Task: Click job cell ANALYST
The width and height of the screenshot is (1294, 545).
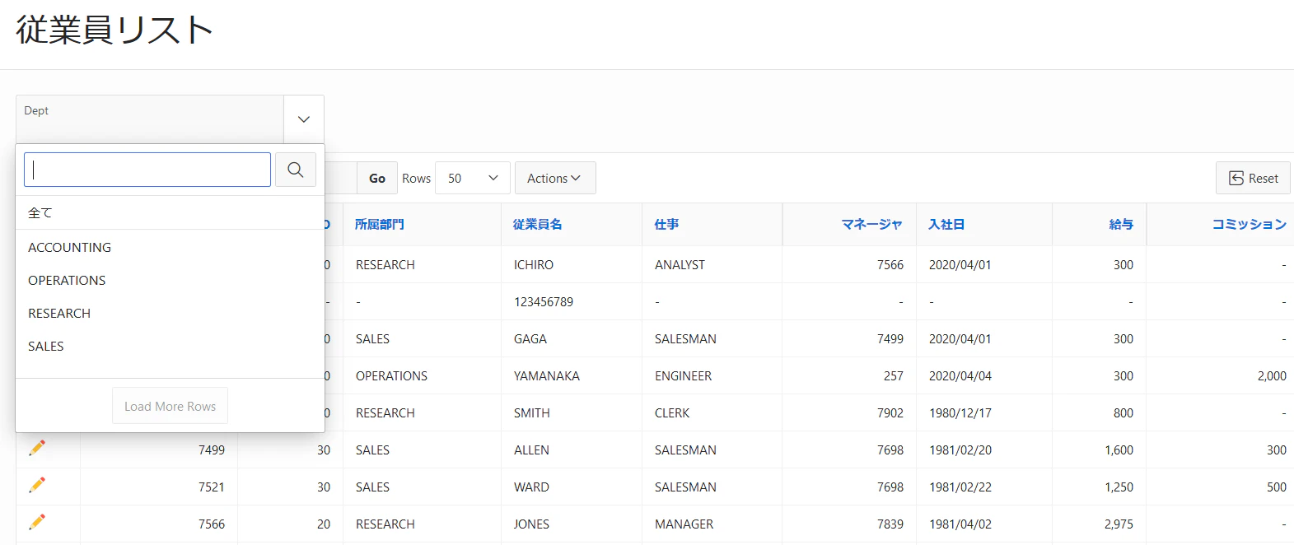Action: point(680,264)
